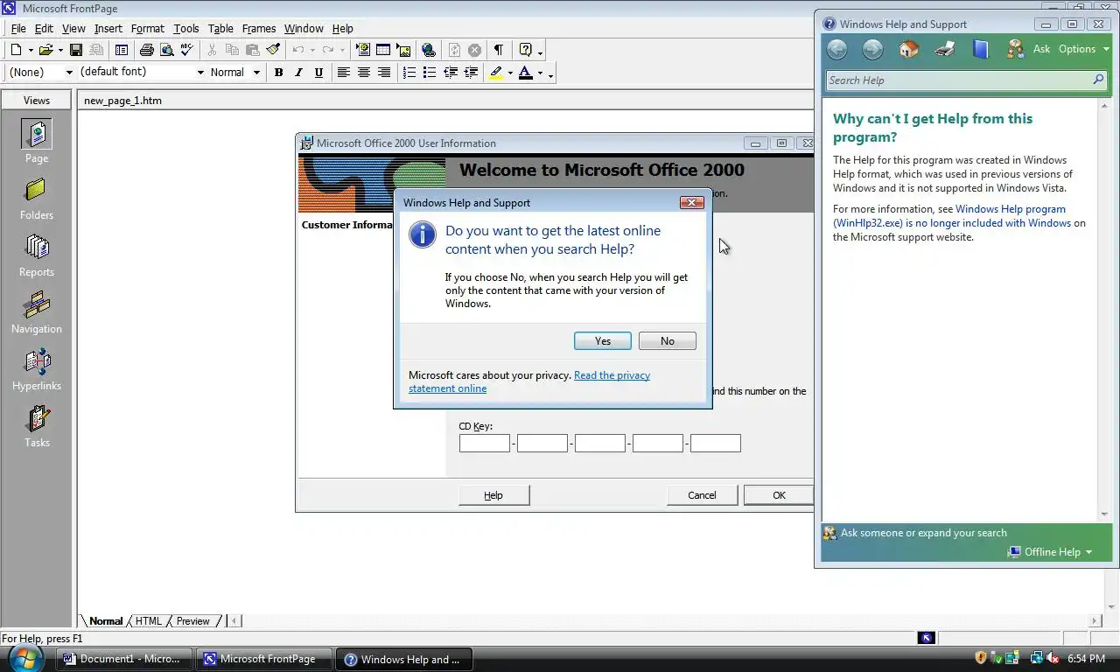The width and height of the screenshot is (1120, 672).
Task: Open the Page view in Views bar
Action: pos(37,142)
